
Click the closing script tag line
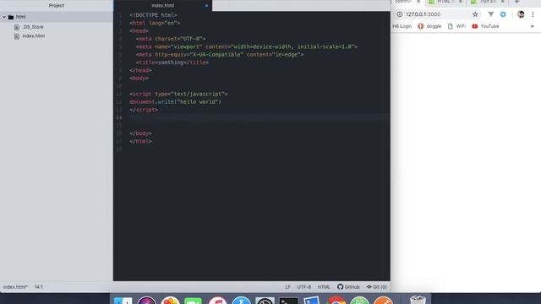click(144, 110)
